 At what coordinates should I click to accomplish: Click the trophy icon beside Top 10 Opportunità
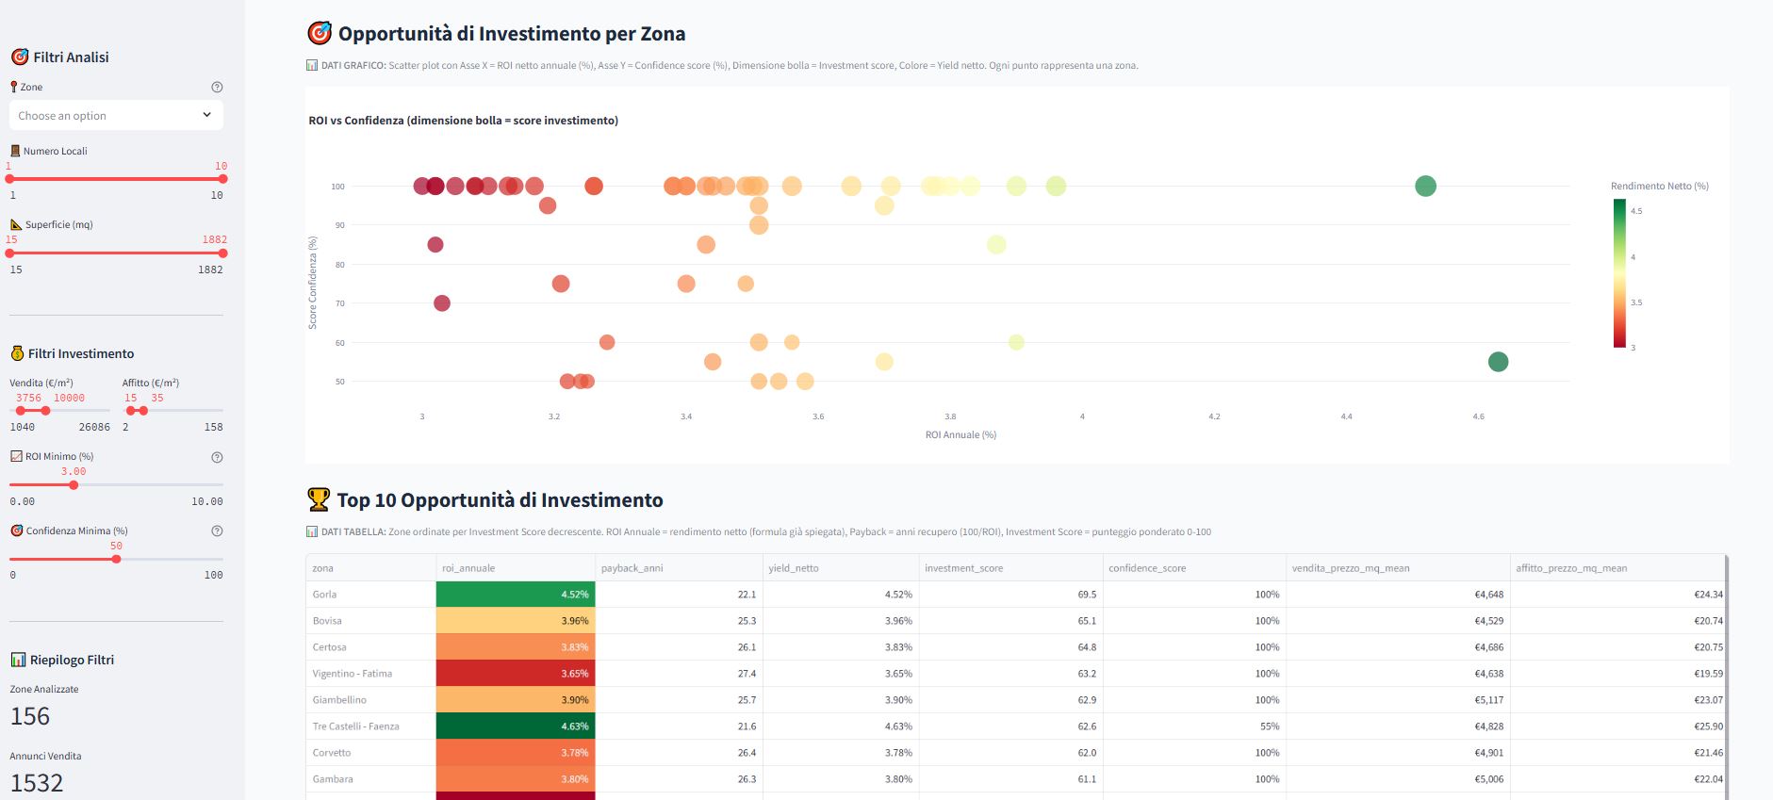tap(318, 499)
